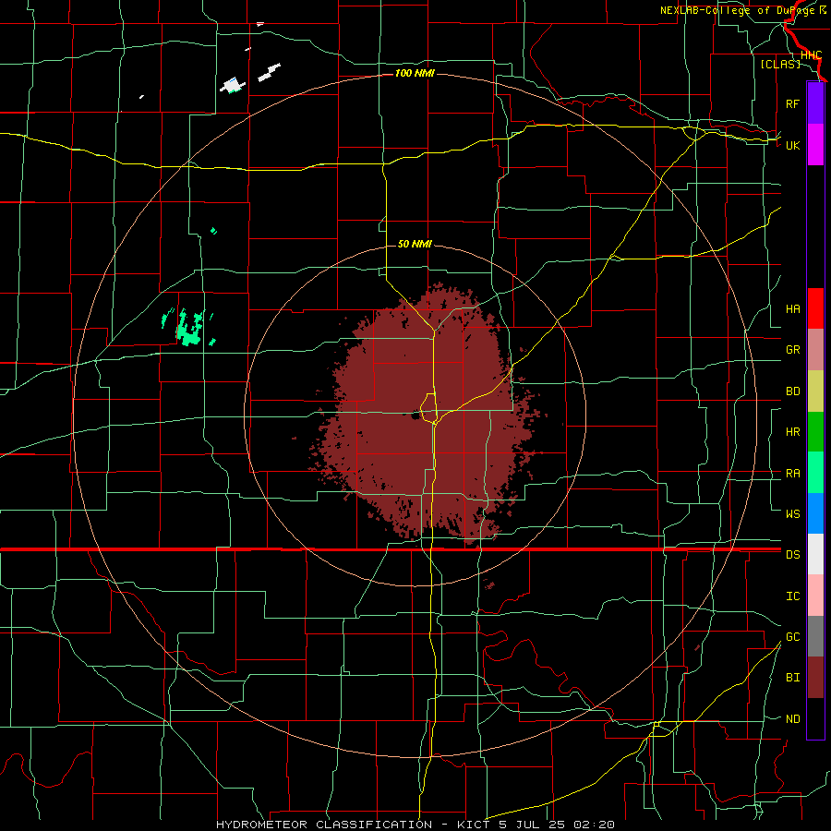831x831 pixels.
Task: Click the Hydrometeor Classification KICT title text
Action: coord(415,825)
